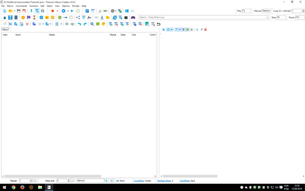The image size is (305, 191).
Task: Redo the last undone action
Action: tap(85, 24)
